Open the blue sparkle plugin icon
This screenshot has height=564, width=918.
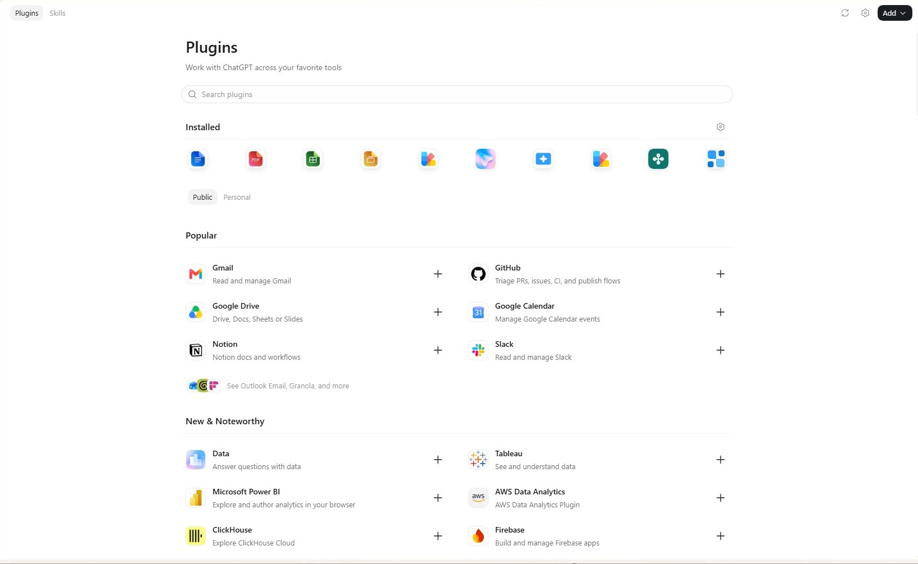[543, 159]
